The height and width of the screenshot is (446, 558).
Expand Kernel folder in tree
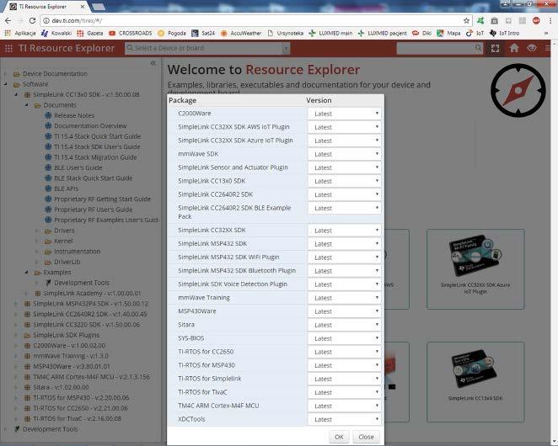(36, 241)
